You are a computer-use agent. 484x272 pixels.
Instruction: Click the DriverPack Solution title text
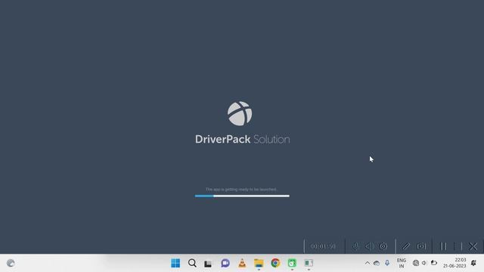click(242, 139)
